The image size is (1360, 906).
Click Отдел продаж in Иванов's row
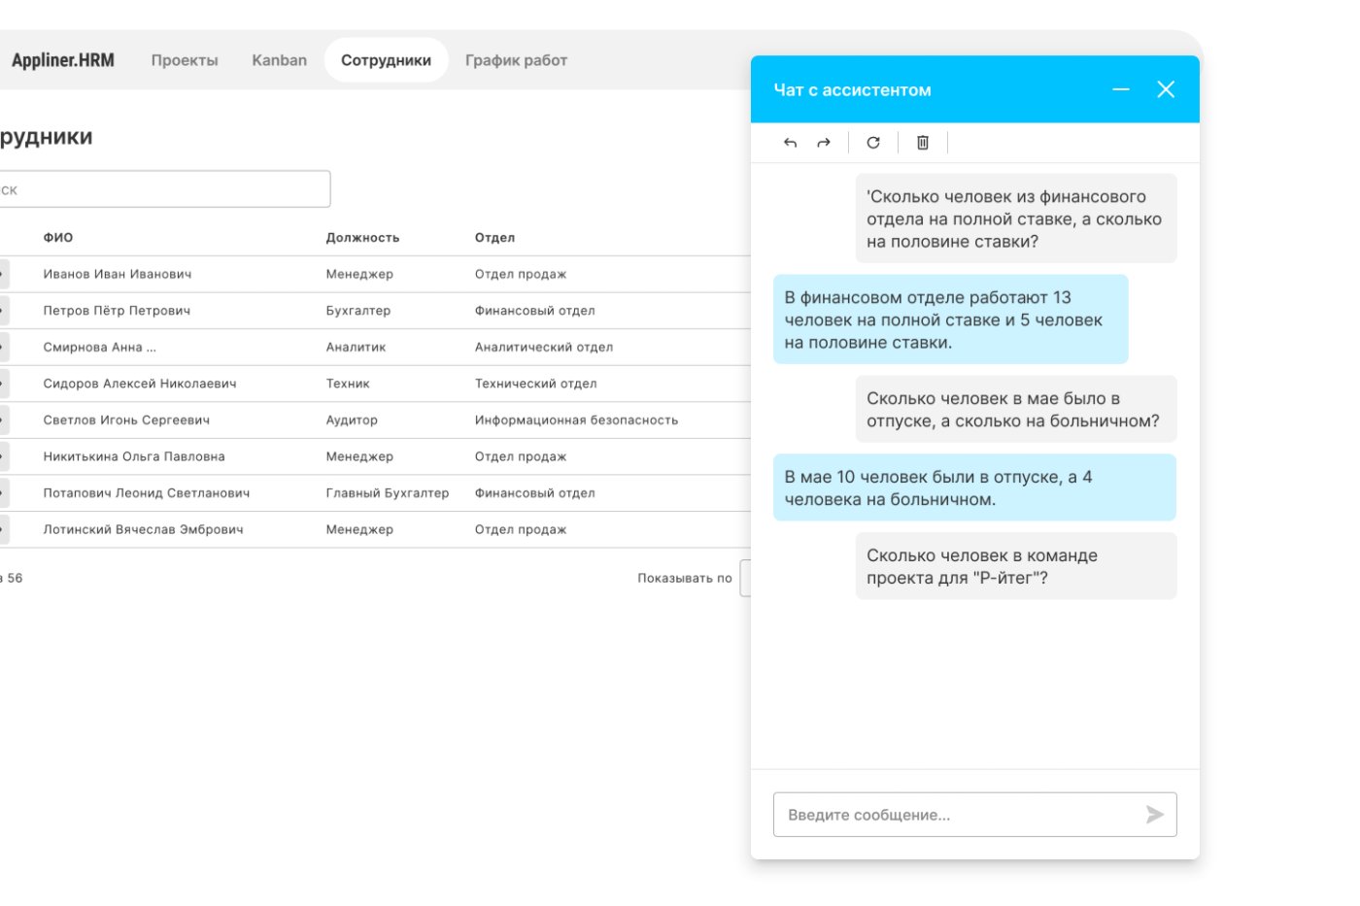pos(521,275)
